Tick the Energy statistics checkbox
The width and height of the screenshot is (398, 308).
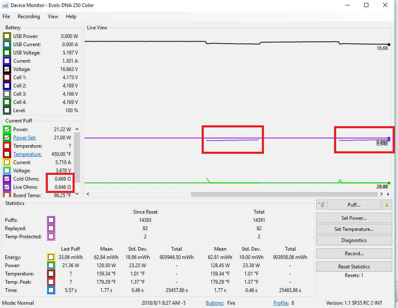pyautogui.click(x=51, y=257)
